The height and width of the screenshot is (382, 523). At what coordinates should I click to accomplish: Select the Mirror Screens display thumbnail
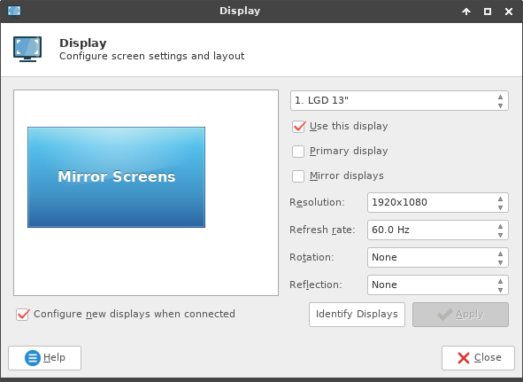(117, 177)
